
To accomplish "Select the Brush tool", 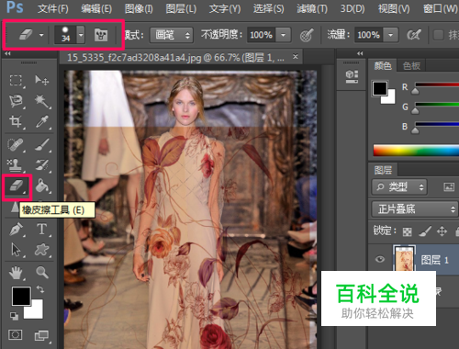I will coord(42,144).
